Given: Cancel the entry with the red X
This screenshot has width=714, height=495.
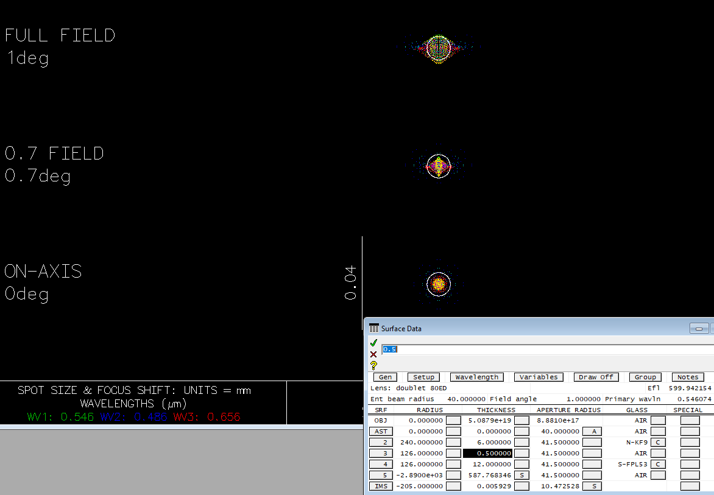Looking at the screenshot, I should pos(374,354).
